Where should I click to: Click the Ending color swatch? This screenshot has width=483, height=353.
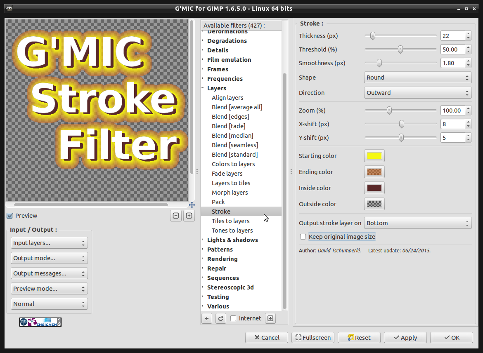click(374, 172)
